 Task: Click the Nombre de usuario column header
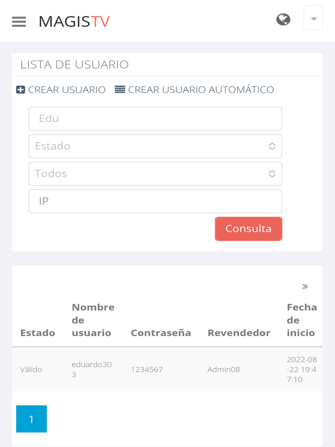93,320
